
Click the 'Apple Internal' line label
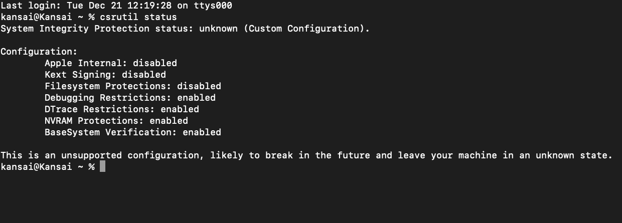point(86,63)
